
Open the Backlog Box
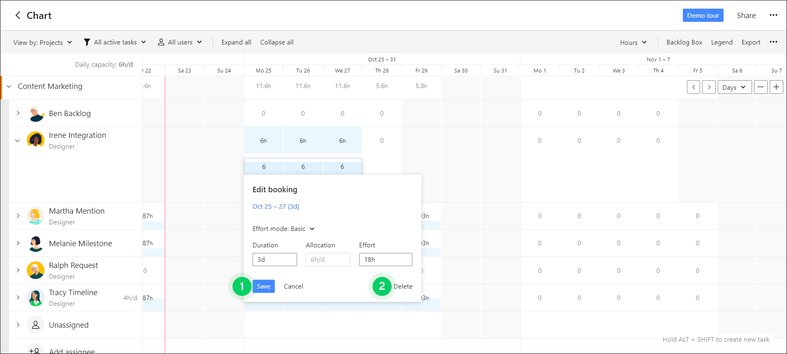click(684, 42)
